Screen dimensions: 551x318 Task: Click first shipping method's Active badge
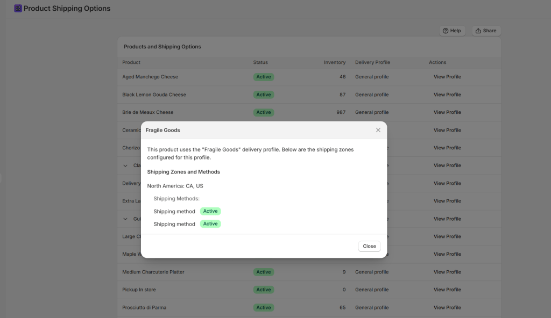[210, 211]
